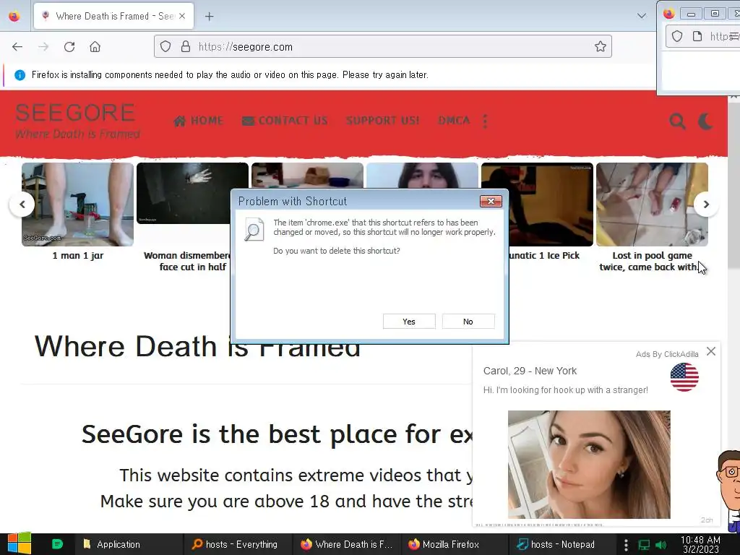The width and height of the screenshot is (740, 555).
Task: Click the network tray icon
Action: coord(644,545)
